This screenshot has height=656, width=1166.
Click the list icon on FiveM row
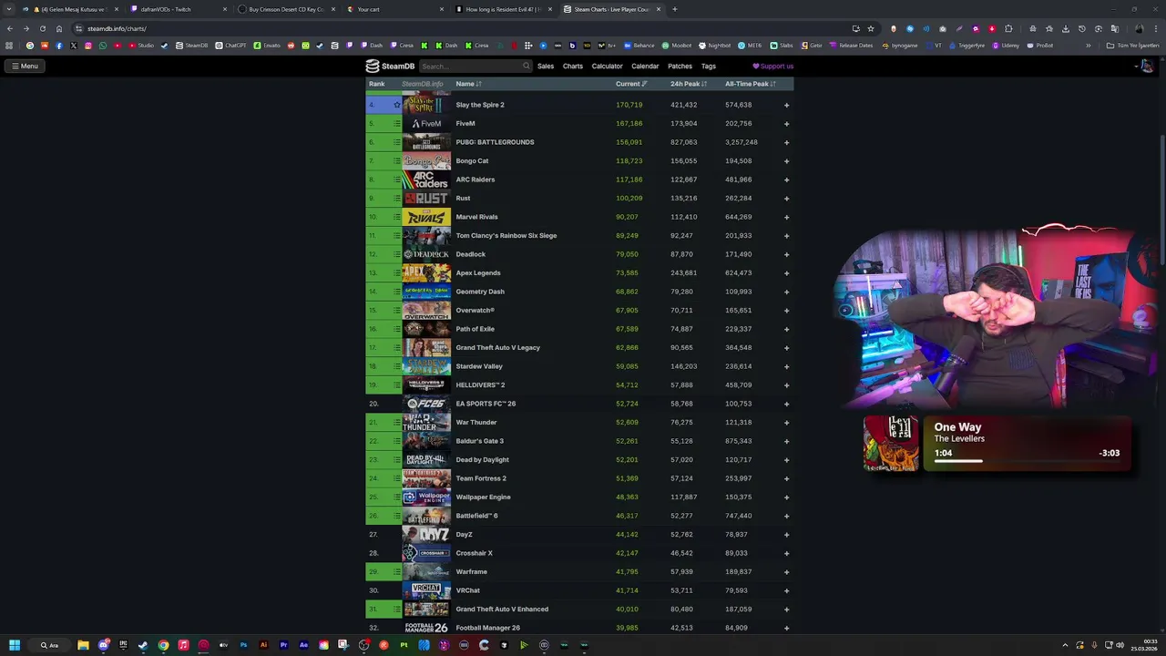tap(396, 124)
